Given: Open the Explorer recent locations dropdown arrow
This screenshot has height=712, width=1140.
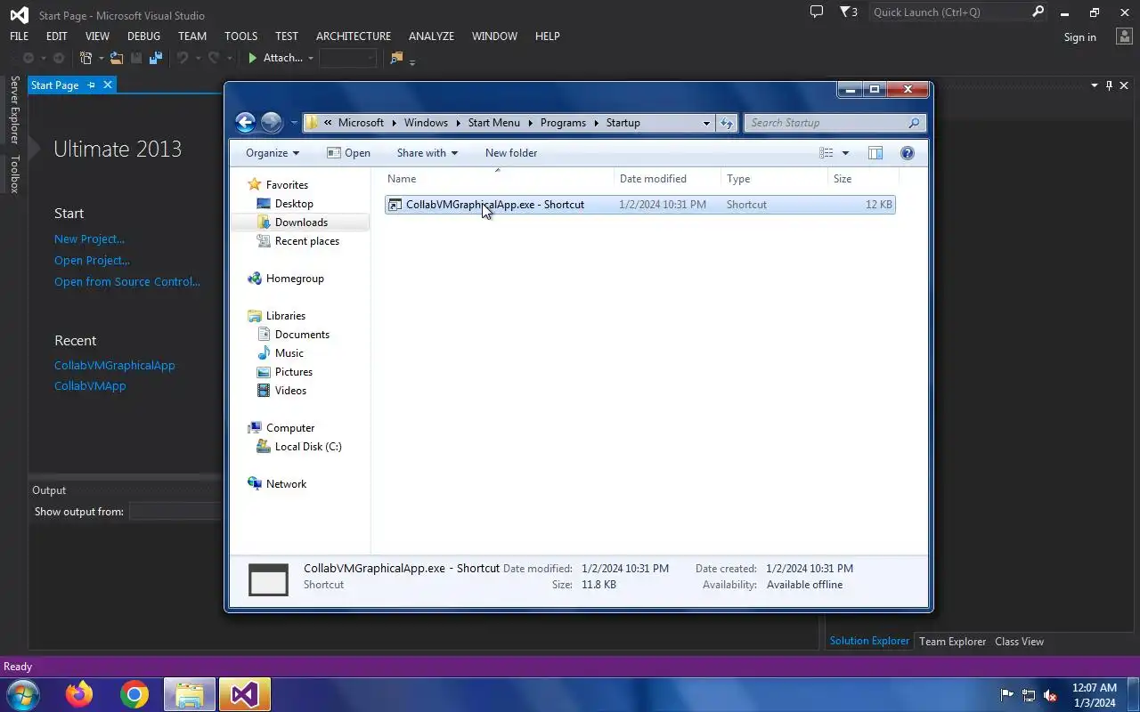Looking at the screenshot, I should [294, 123].
